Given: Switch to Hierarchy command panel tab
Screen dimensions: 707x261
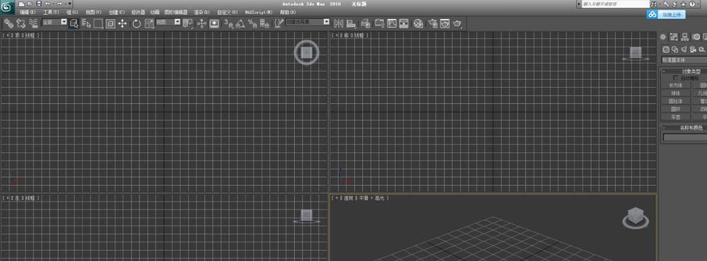Looking at the screenshot, I should (685, 37).
